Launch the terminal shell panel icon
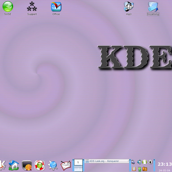Image resolution: width=172 pixels, height=172 pixels. [x=27, y=165]
